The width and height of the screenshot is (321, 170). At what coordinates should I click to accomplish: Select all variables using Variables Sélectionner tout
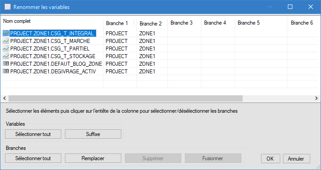tap(33, 134)
